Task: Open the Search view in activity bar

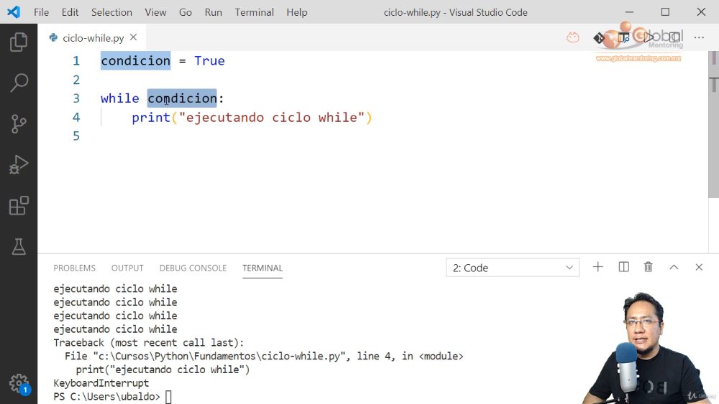Action: coord(19,83)
